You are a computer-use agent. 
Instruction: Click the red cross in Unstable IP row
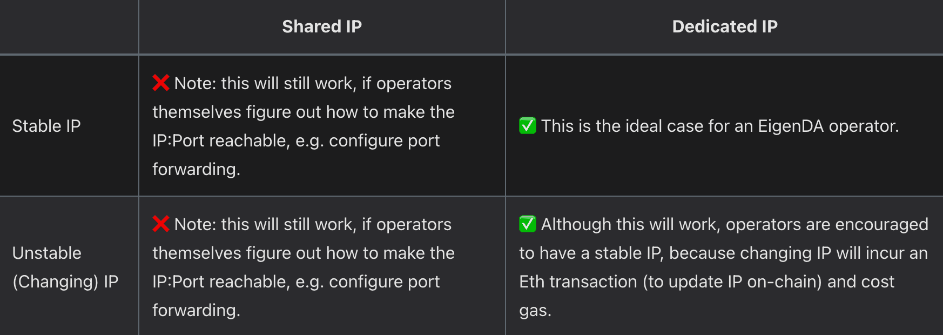tap(161, 224)
